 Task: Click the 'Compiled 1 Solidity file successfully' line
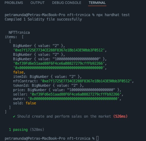43,19
